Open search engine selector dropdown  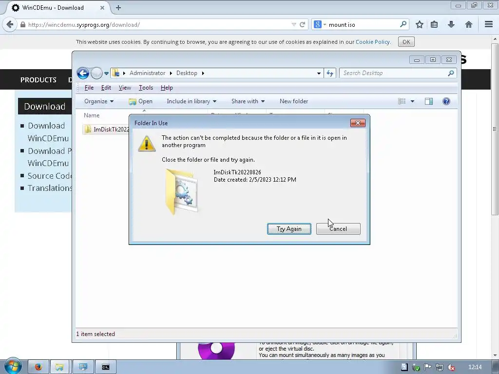(320, 24)
